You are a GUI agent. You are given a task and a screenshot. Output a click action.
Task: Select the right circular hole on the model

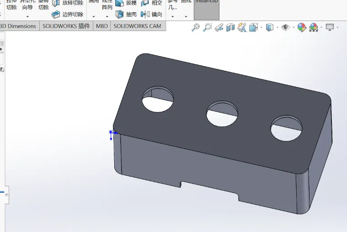(x=287, y=128)
